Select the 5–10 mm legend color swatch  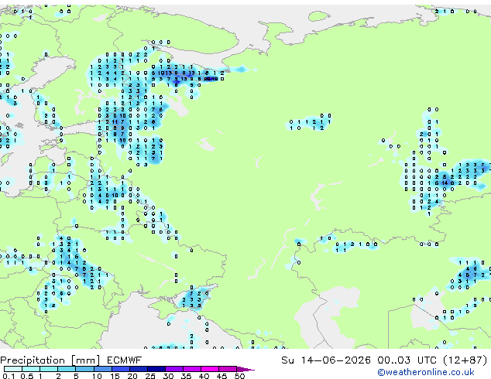tap(84, 369)
